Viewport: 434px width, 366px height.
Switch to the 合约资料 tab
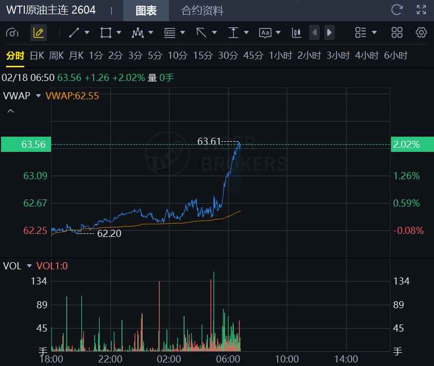click(x=202, y=11)
